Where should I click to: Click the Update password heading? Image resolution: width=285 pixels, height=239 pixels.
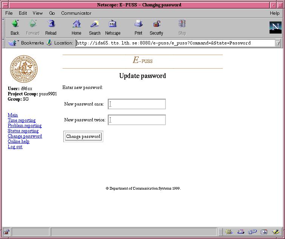pyautogui.click(x=142, y=76)
